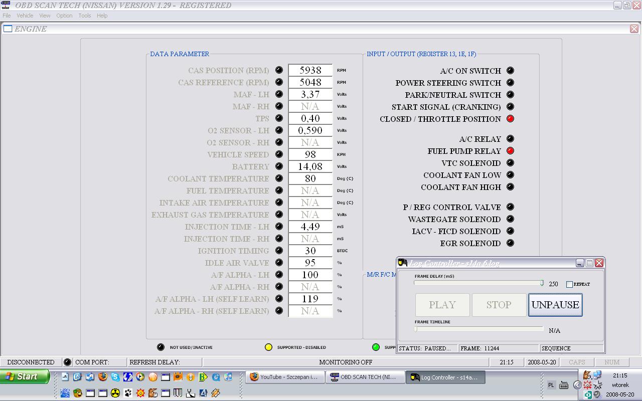642x401 pixels.
Task: Click the yellow SUPPORTED - DISABLED legend indicator
Action: [x=268, y=347]
